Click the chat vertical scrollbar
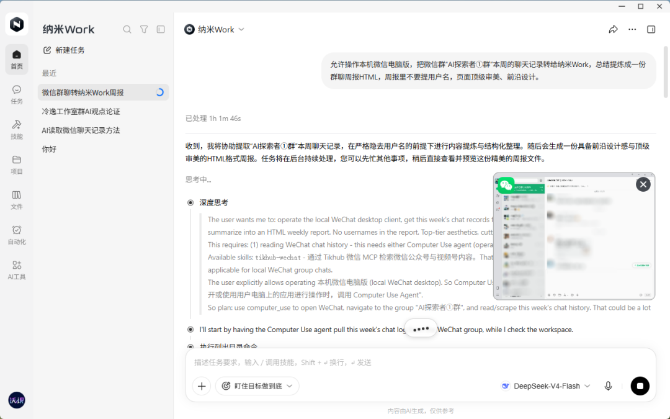The height and width of the screenshot is (419, 670). pyautogui.click(x=666, y=72)
